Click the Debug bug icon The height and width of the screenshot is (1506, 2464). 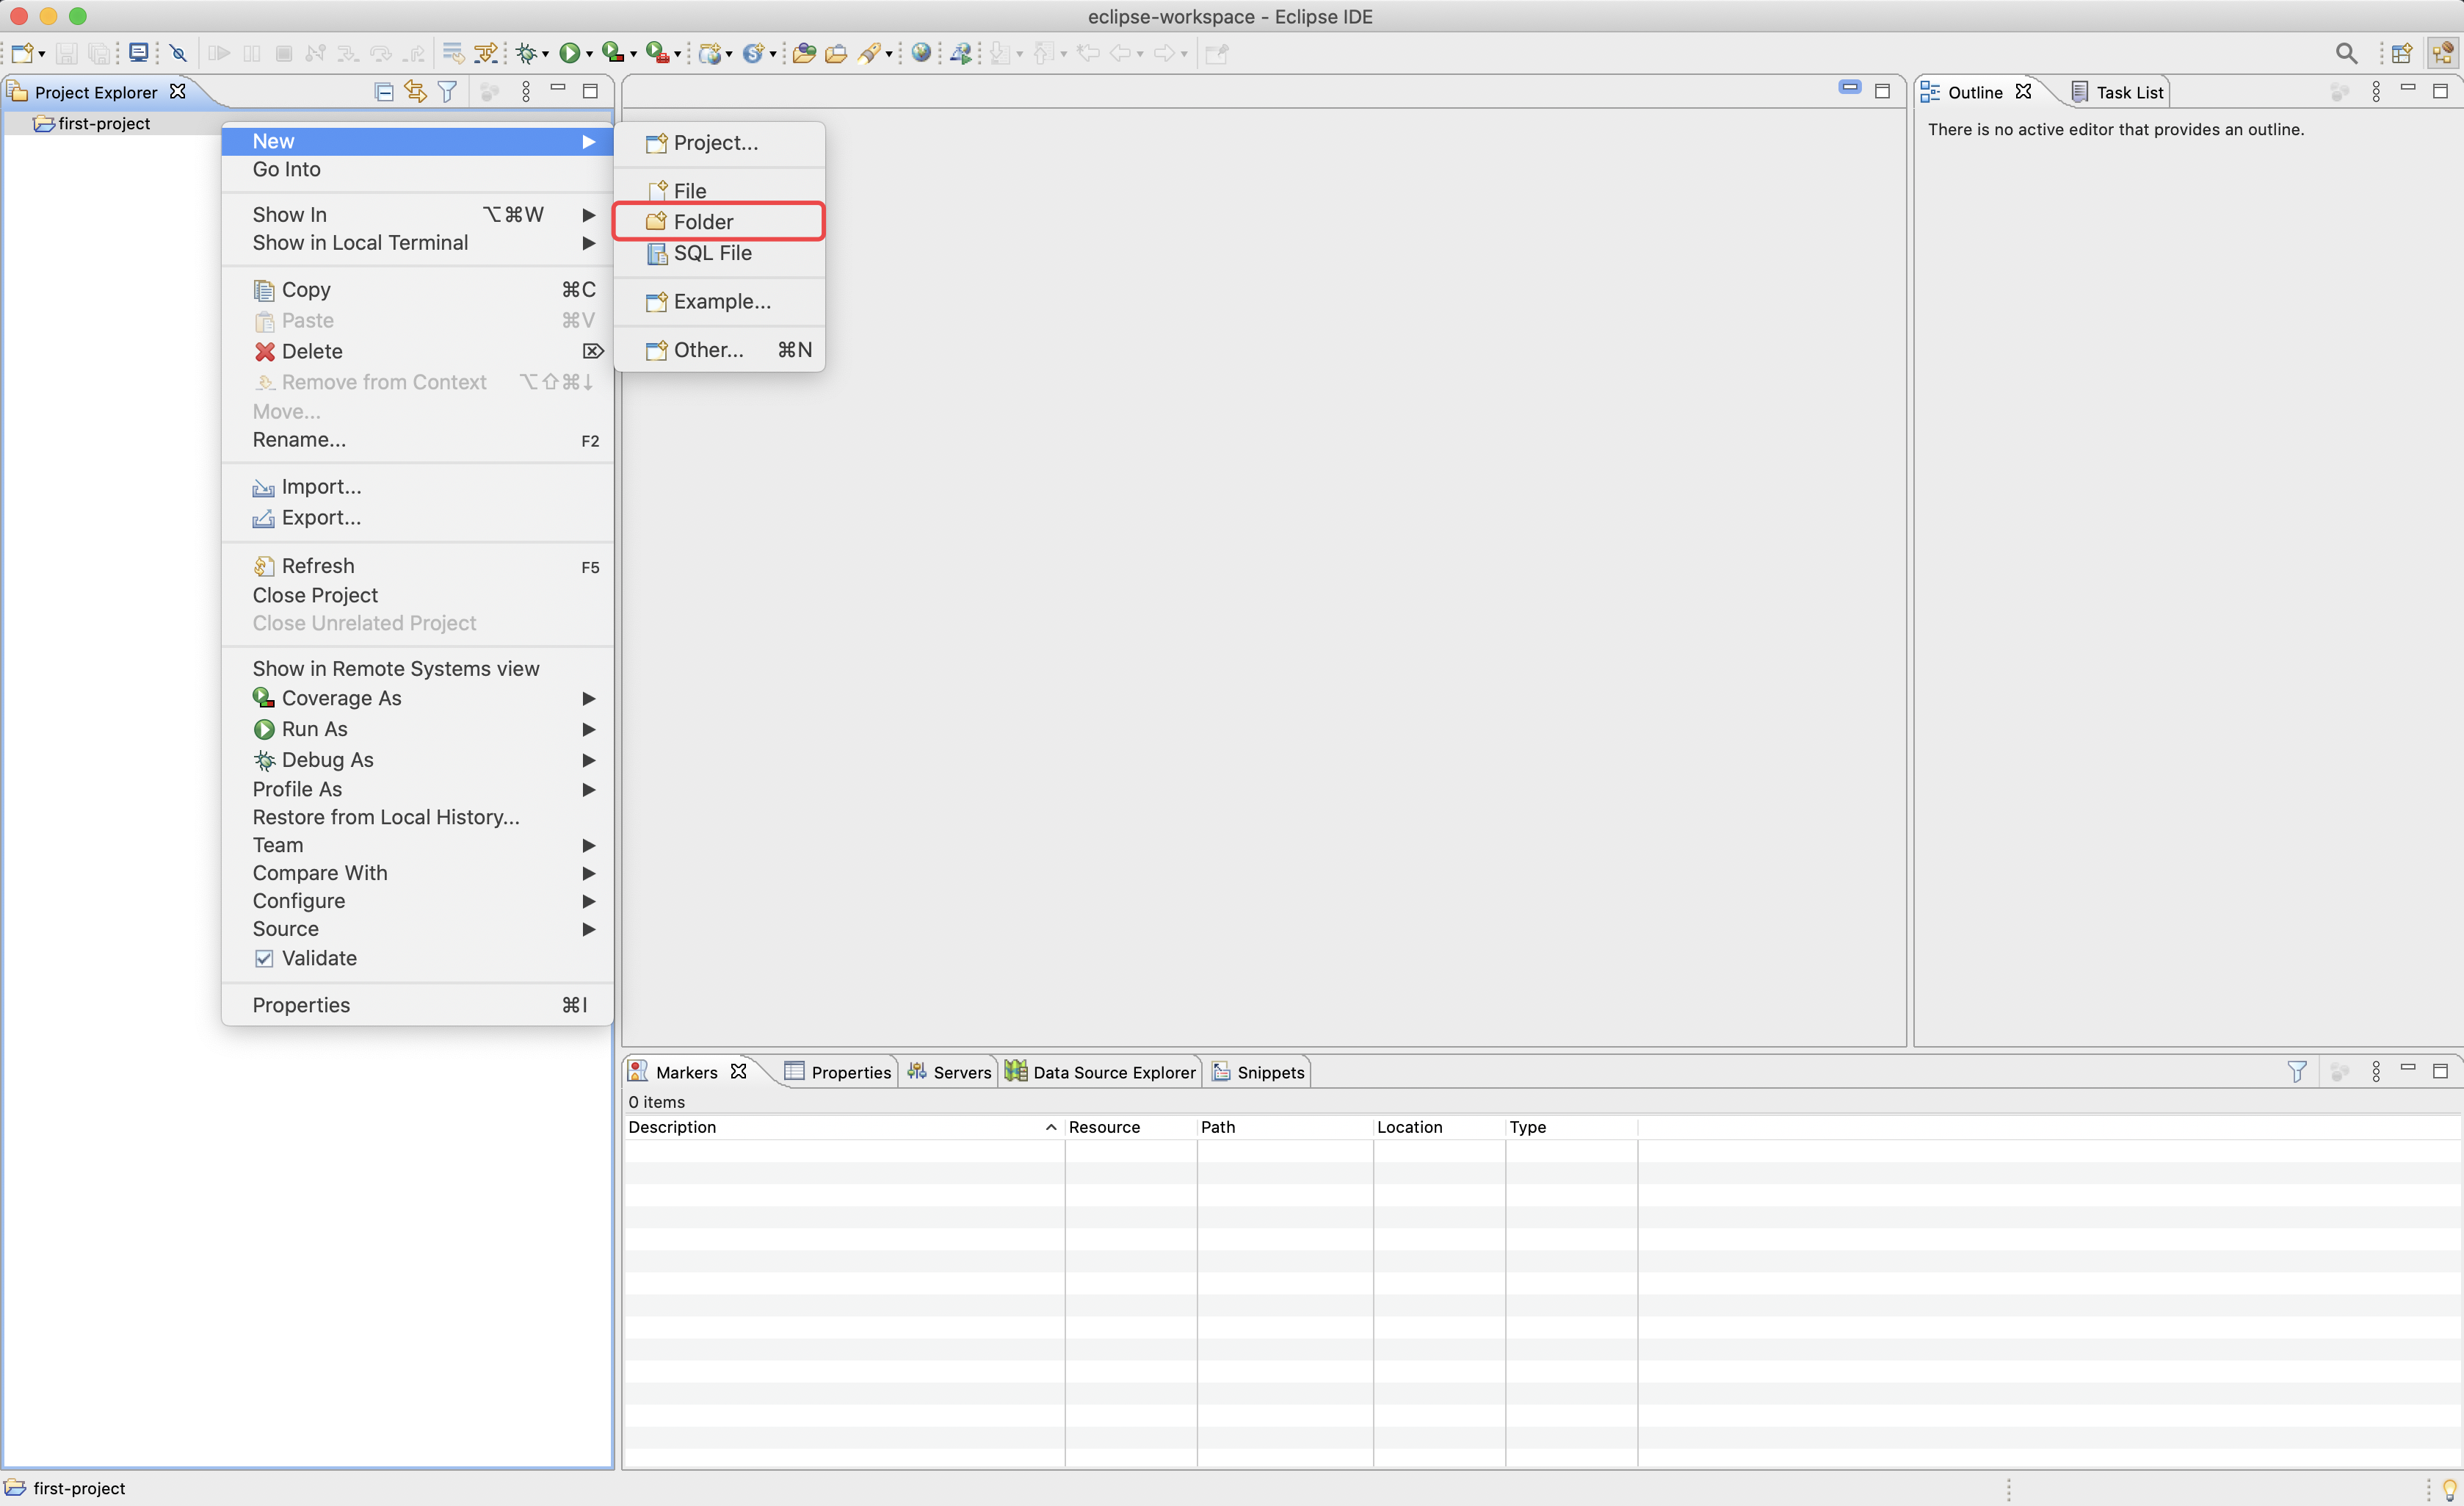pos(527,53)
